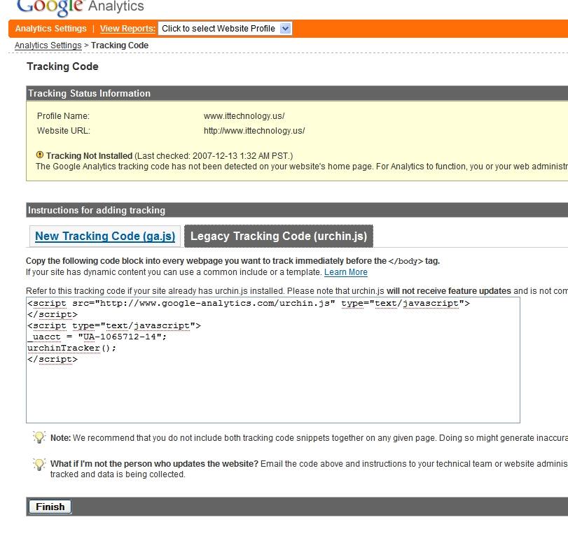Click the UA-1065712-14 account line in code

(x=97, y=337)
